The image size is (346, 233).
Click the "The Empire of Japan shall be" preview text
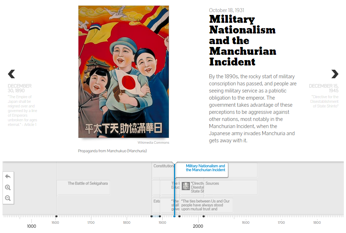22,111
